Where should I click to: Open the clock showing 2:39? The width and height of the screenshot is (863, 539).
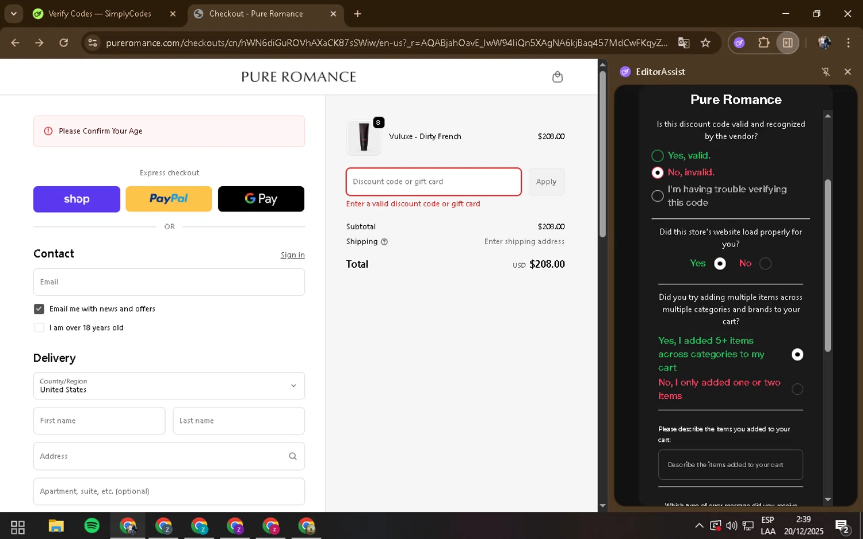804,525
